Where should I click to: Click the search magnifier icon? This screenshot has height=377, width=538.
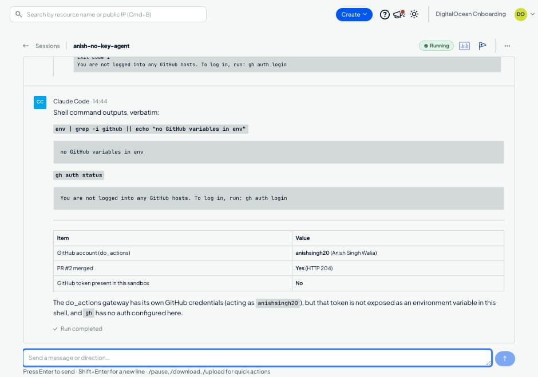pyautogui.click(x=18, y=14)
